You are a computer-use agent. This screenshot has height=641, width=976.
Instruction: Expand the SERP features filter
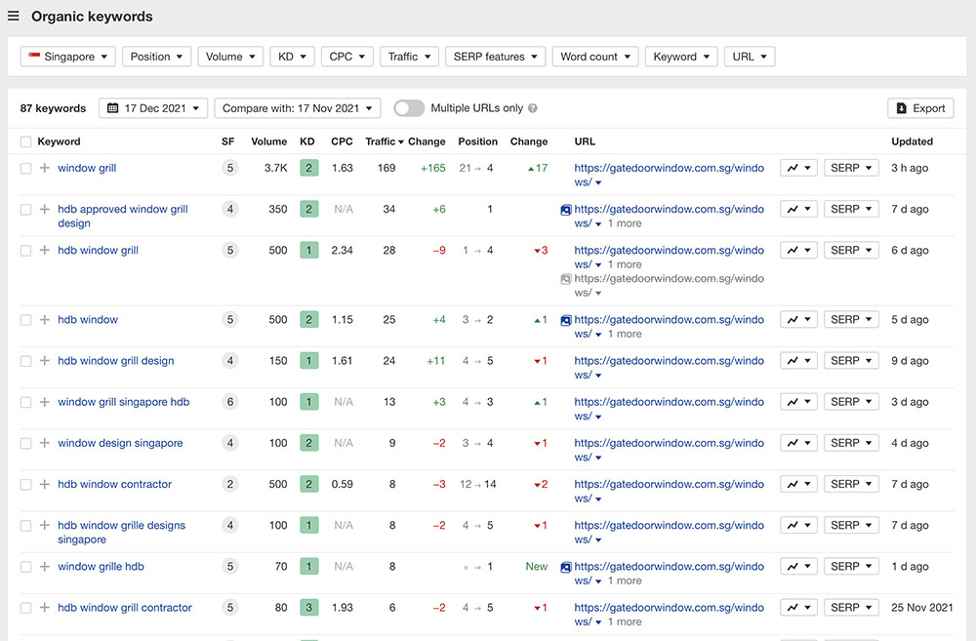pyautogui.click(x=495, y=57)
